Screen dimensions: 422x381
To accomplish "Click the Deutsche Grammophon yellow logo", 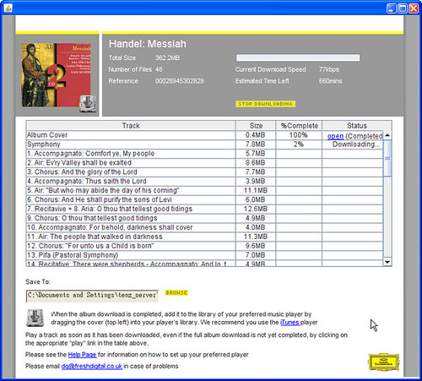I will click(x=383, y=362).
